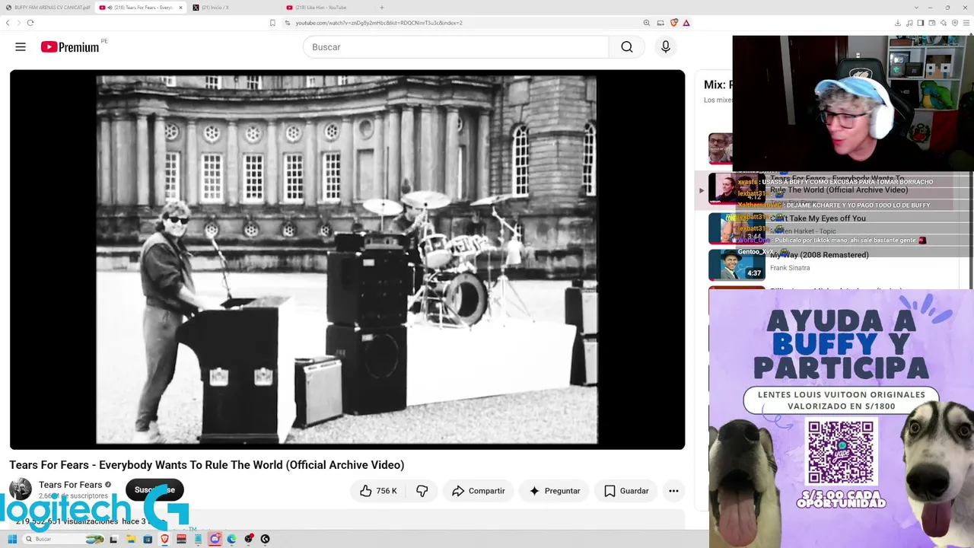Viewport: 974px width, 548px height.
Task: Click Compartir to share the video
Action: [479, 491]
